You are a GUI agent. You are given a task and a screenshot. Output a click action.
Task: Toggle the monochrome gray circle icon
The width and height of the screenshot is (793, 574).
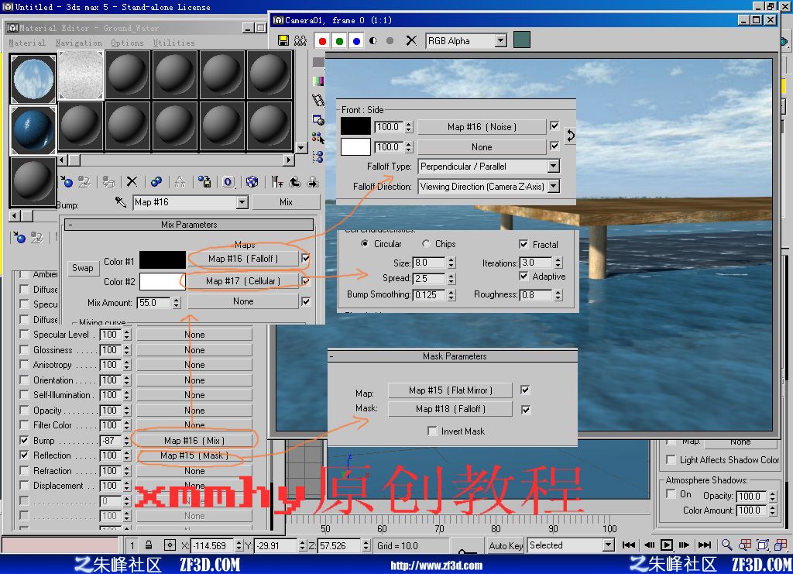(x=390, y=40)
